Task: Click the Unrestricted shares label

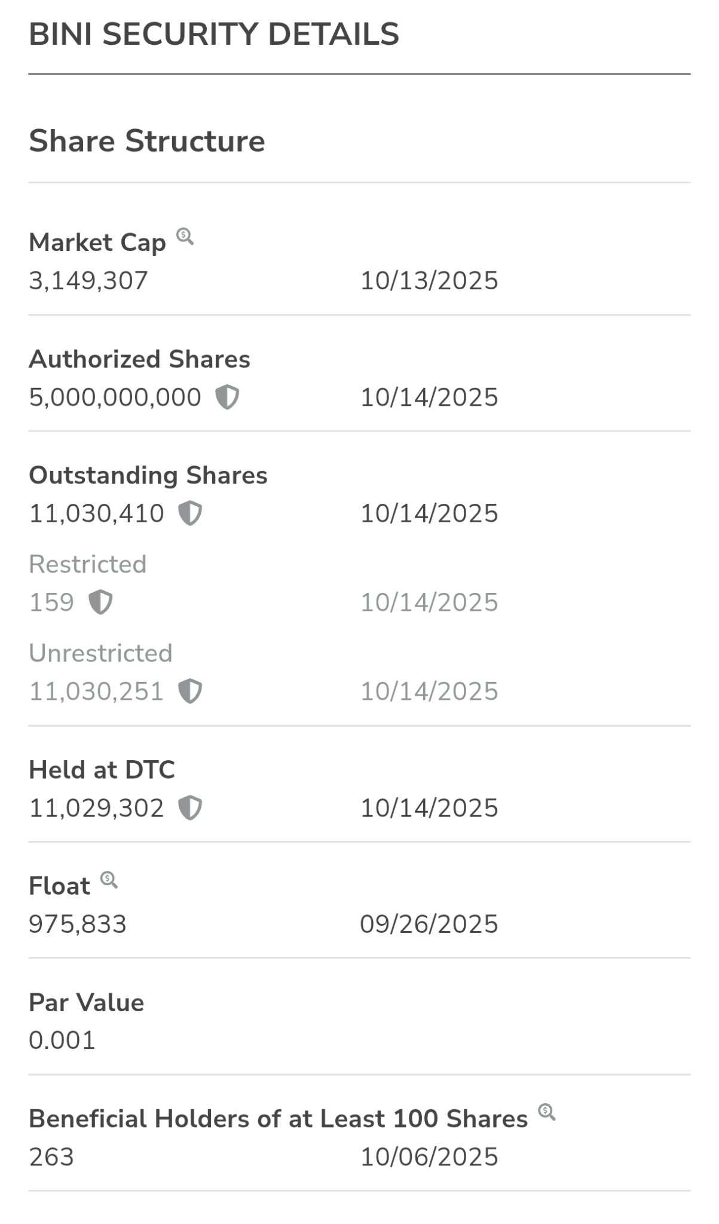Action: (x=101, y=653)
